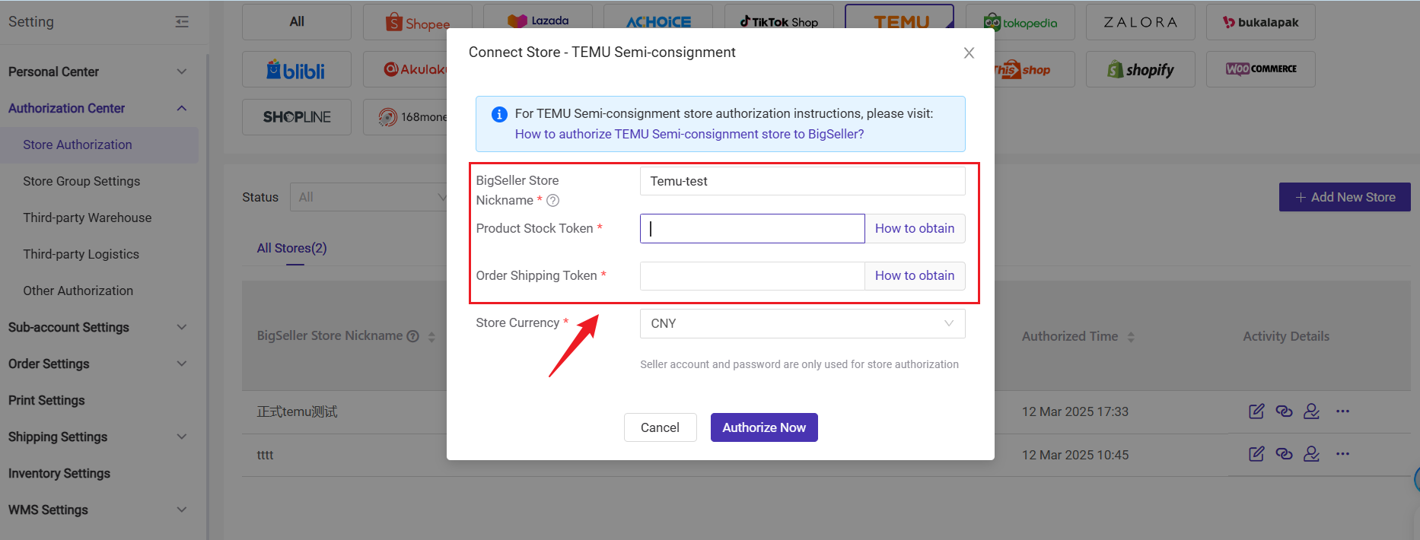
Task: Click the Authorize Now button
Action: point(764,427)
